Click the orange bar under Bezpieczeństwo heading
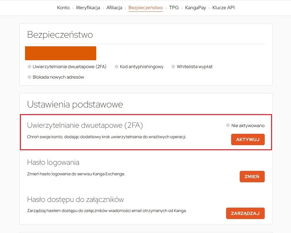The image size is (291, 233). pos(60,53)
